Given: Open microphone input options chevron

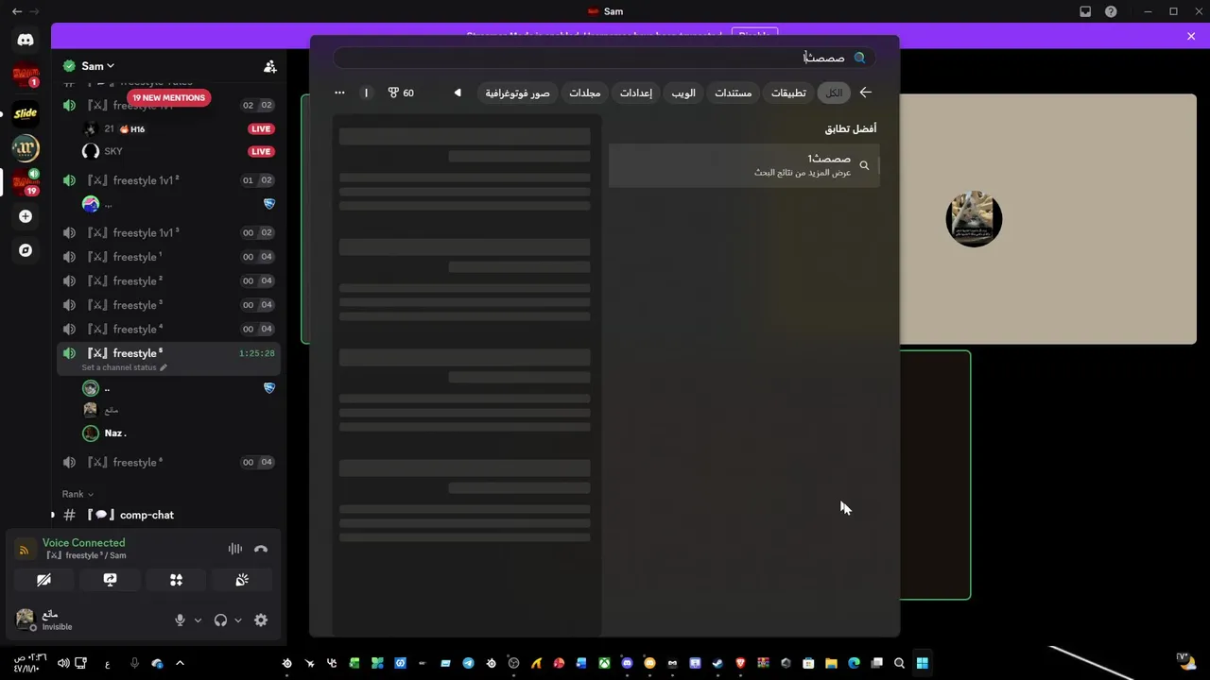Looking at the screenshot, I should pyautogui.click(x=198, y=620).
